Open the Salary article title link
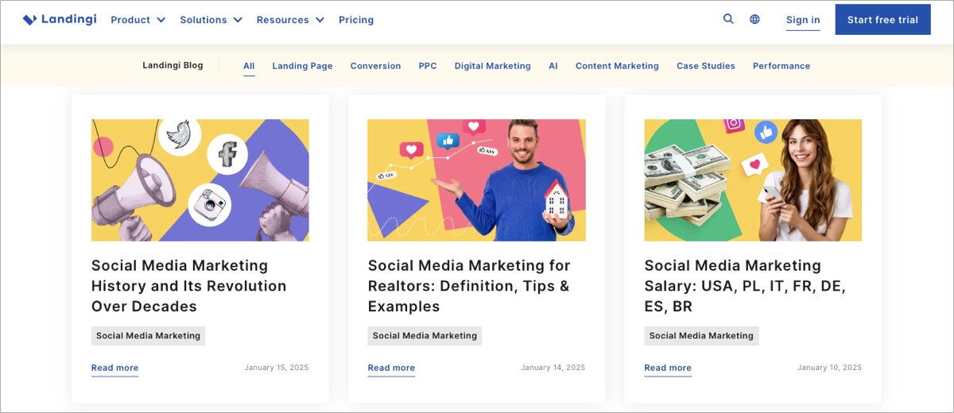This screenshot has width=954, height=413. point(744,286)
